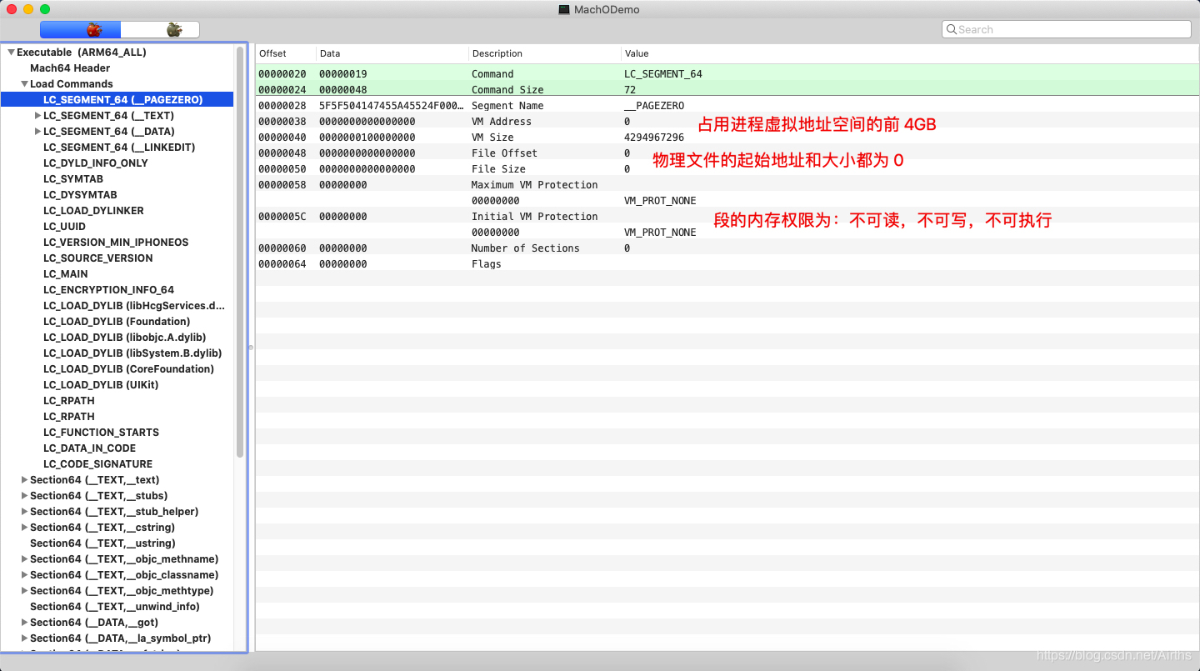This screenshot has height=671, width=1200.
Task: Collapse the Load Commands node
Action: coord(24,83)
